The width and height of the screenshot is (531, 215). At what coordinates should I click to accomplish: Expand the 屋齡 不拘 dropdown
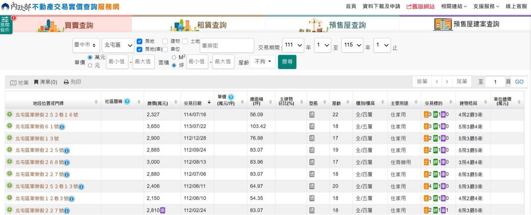pyautogui.click(x=263, y=62)
